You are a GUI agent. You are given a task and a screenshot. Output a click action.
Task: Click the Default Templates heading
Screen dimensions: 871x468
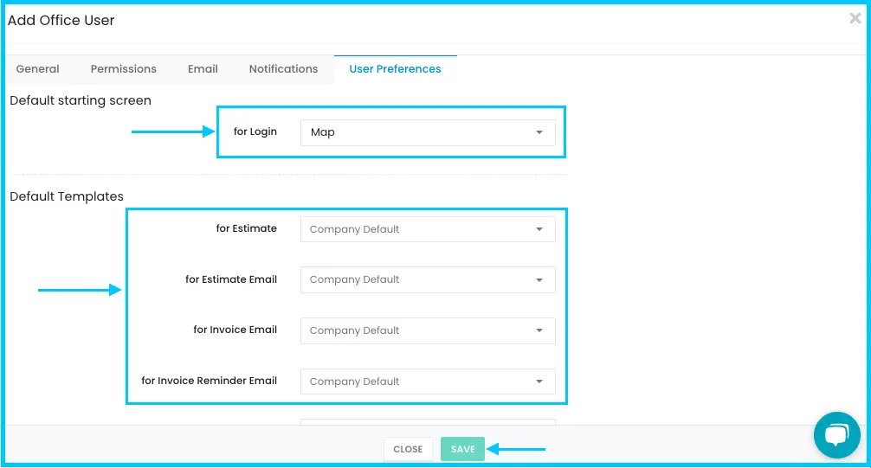(x=67, y=196)
